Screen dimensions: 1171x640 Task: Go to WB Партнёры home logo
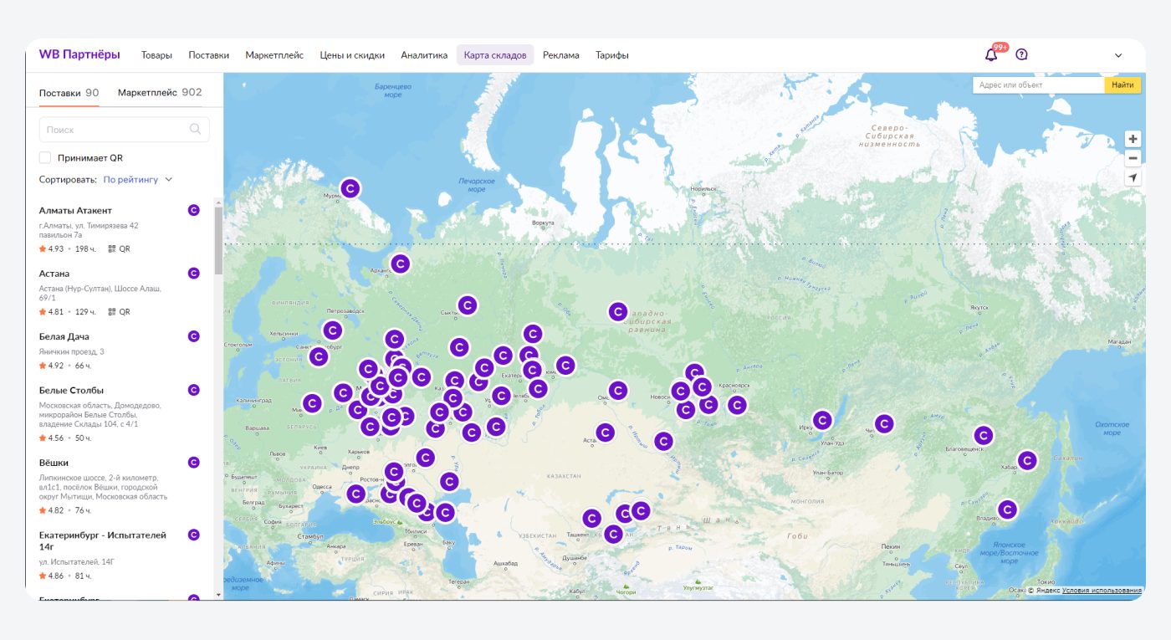(x=79, y=54)
